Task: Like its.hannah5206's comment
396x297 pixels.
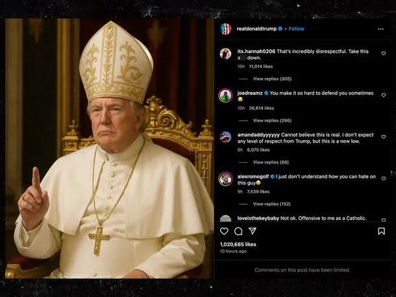Action: point(383,53)
